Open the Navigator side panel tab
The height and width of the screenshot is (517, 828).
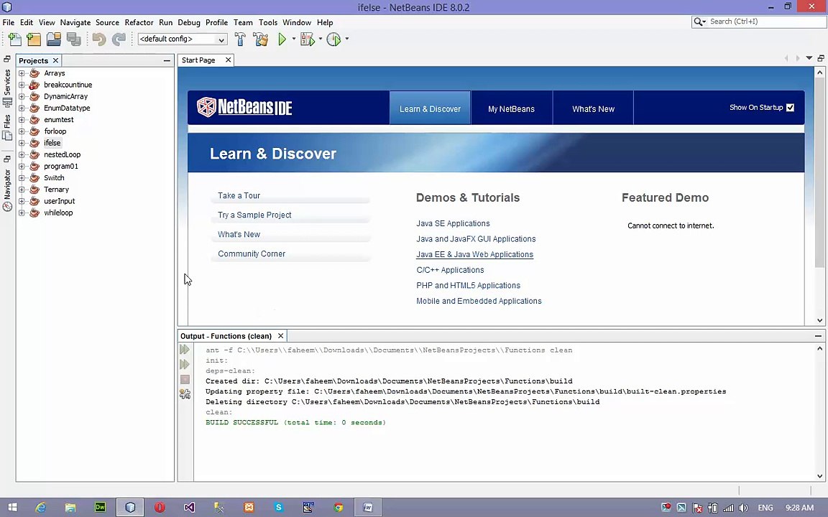7,190
